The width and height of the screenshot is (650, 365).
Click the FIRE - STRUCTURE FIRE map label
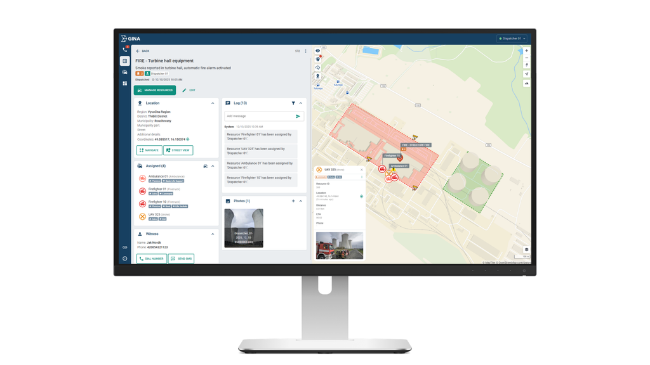pyautogui.click(x=416, y=145)
